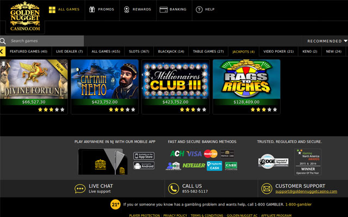348x217 pixels.
Task: Click the 21+ yellow circle badge
Action: pyautogui.click(x=115, y=205)
